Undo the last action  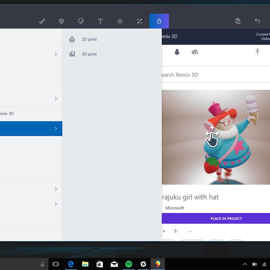click(257, 21)
